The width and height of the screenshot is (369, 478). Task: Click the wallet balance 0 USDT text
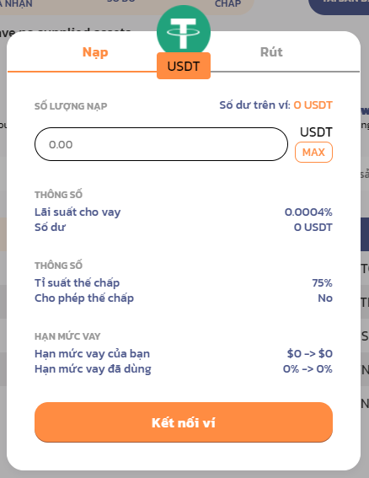(313, 105)
